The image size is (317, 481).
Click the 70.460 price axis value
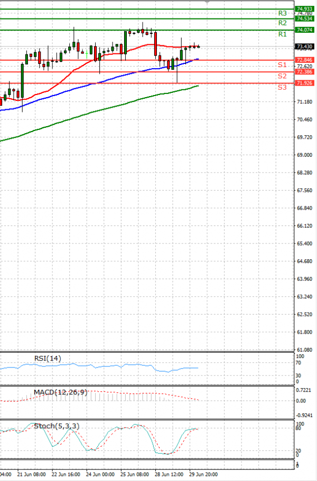pos(305,120)
